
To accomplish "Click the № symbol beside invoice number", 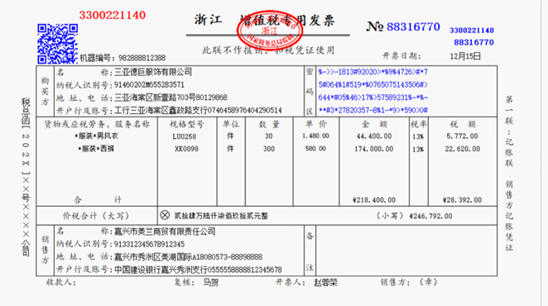I will [375, 26].
